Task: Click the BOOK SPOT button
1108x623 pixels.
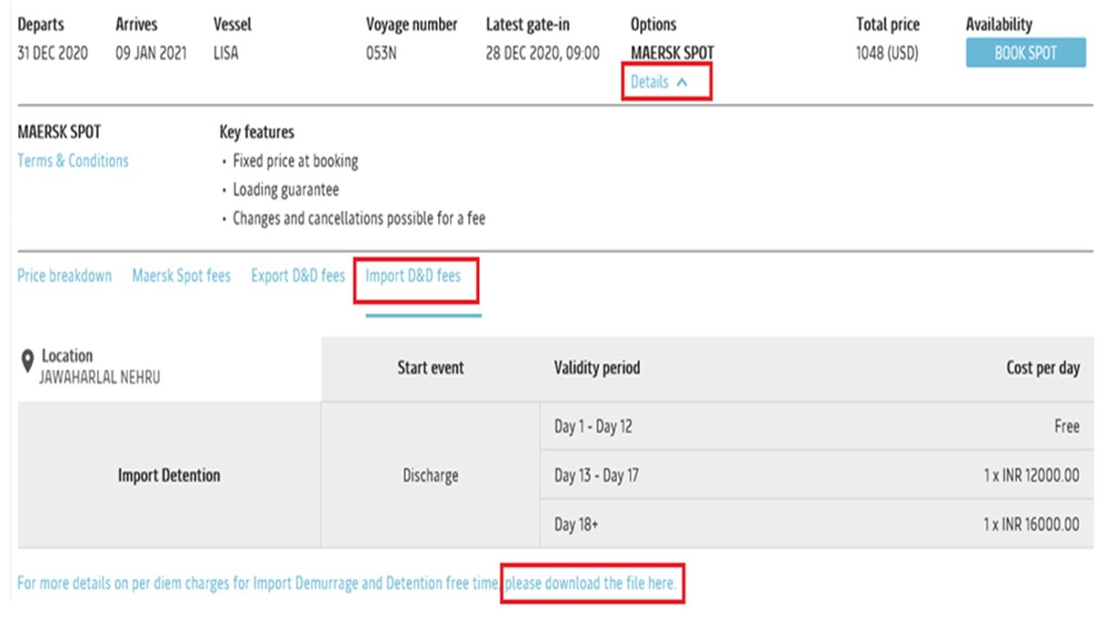Action: 1025,52
